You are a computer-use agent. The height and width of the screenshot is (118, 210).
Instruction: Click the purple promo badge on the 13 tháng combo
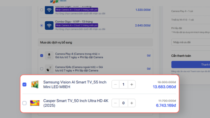77,25
